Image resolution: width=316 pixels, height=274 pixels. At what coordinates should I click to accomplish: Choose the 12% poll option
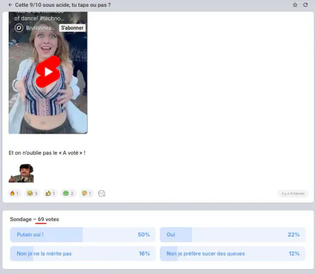233,254
